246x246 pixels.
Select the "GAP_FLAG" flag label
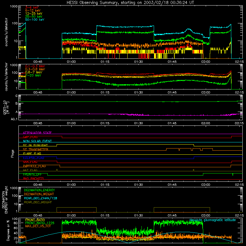(x=30, y=137)
